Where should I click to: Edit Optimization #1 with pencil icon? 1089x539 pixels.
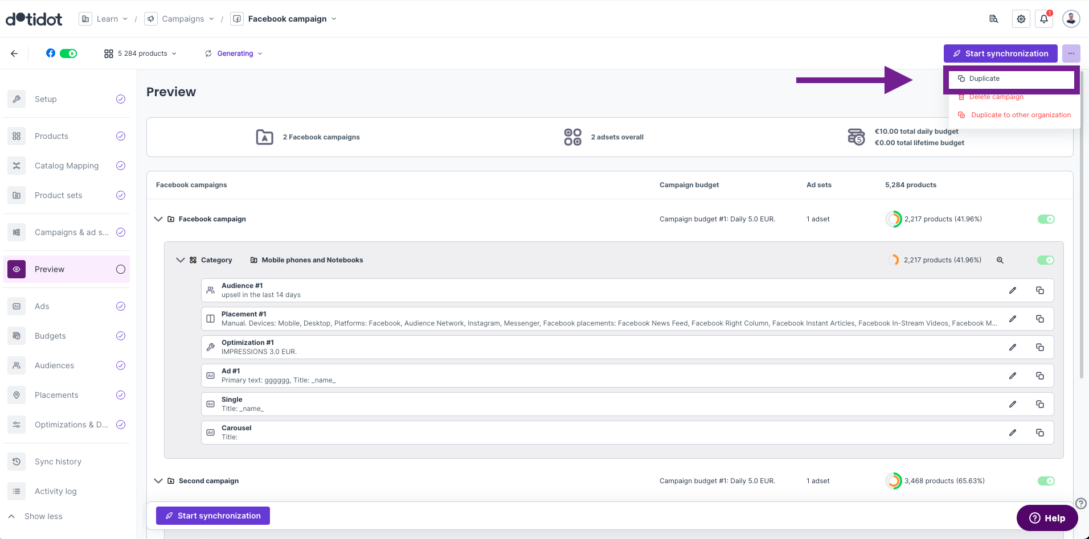(x=1012, y=347)
